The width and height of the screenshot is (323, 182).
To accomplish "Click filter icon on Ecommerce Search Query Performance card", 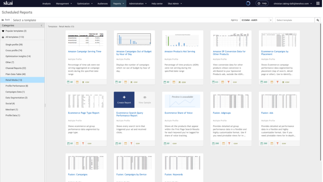I will coord(131,144).
